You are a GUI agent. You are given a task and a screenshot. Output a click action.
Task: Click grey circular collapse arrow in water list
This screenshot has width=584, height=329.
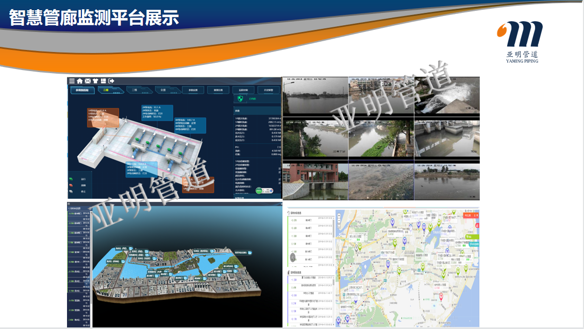tap(293, 257)
